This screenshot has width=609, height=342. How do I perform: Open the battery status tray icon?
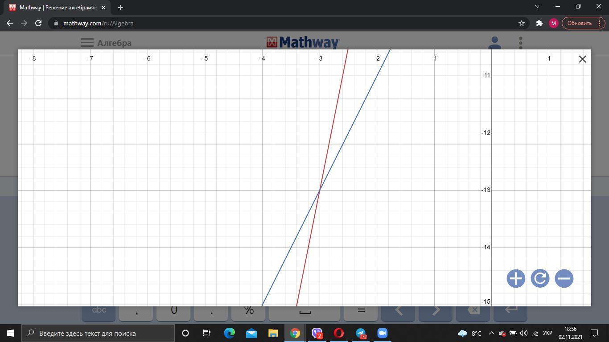pyautogui.click(x=513, y=333)
